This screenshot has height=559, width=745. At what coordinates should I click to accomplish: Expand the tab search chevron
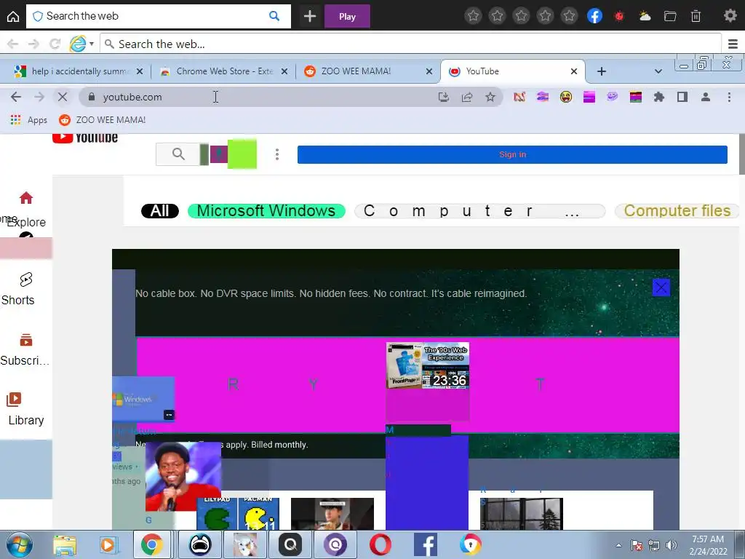[658, 72]
